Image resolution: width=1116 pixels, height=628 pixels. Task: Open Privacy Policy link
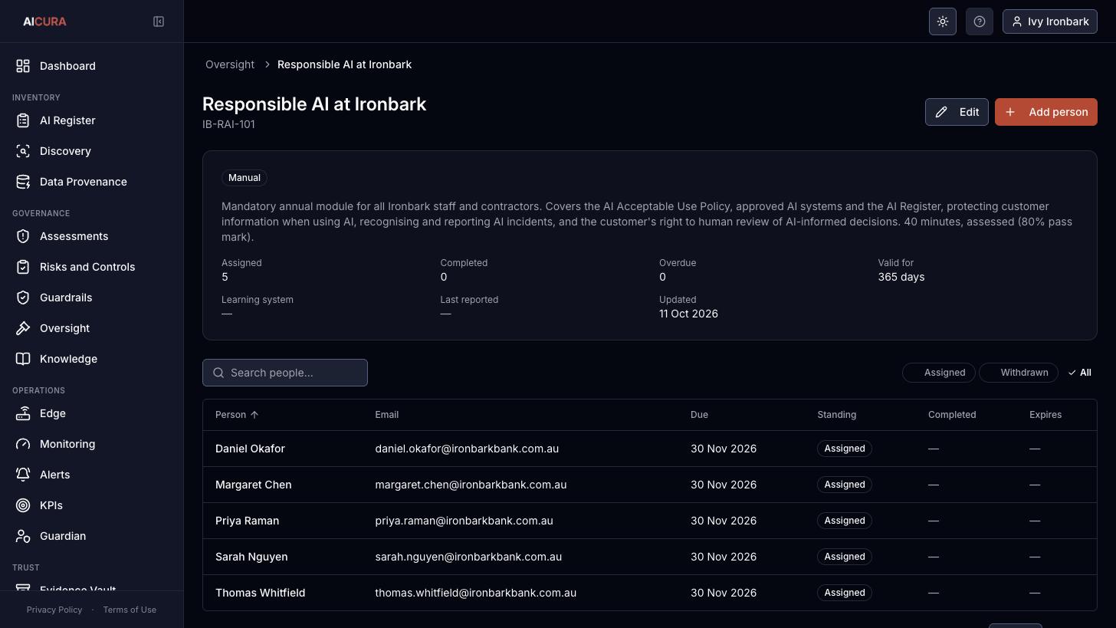[54, 610]
